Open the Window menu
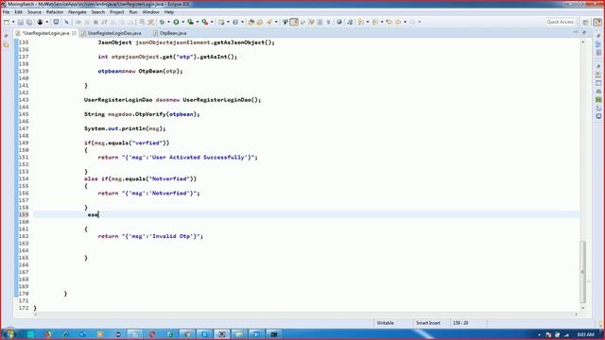This screenshot has width=605, height=340. point(150,12)
